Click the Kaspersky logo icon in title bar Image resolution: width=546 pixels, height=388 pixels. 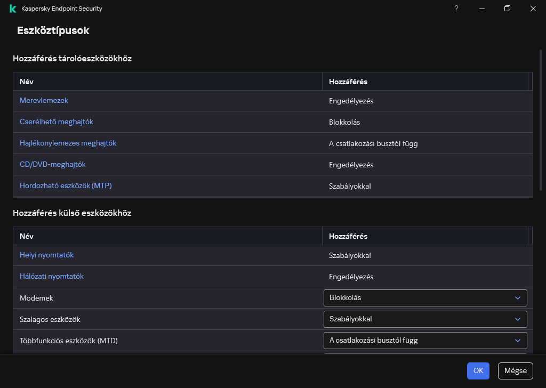(x=13, y=9)
